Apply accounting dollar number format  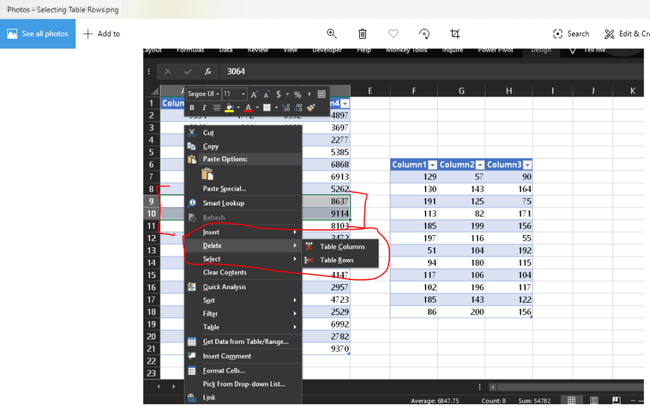[x=278, y=94]
